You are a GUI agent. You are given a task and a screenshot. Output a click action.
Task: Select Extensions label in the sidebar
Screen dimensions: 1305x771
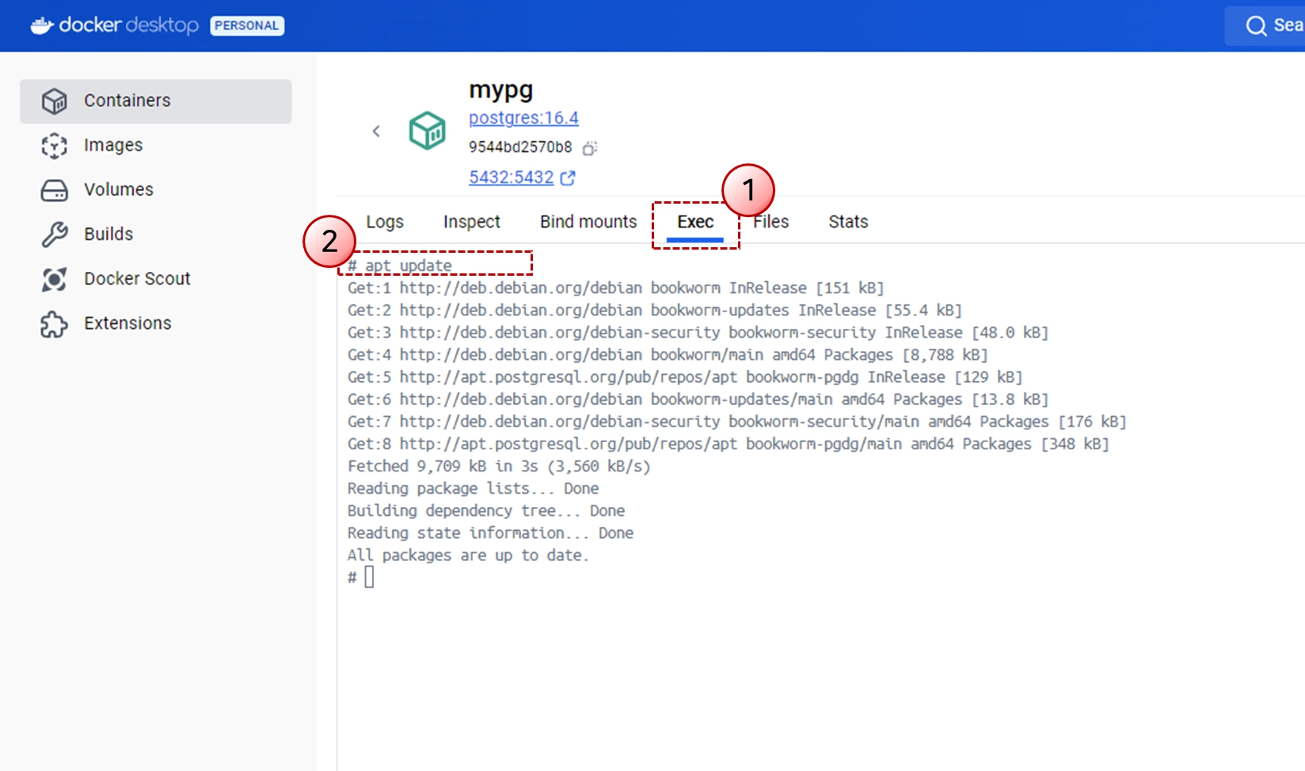coord(127,323)
